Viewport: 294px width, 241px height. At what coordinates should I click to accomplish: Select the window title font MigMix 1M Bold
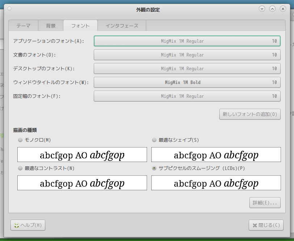click(187, 82)
